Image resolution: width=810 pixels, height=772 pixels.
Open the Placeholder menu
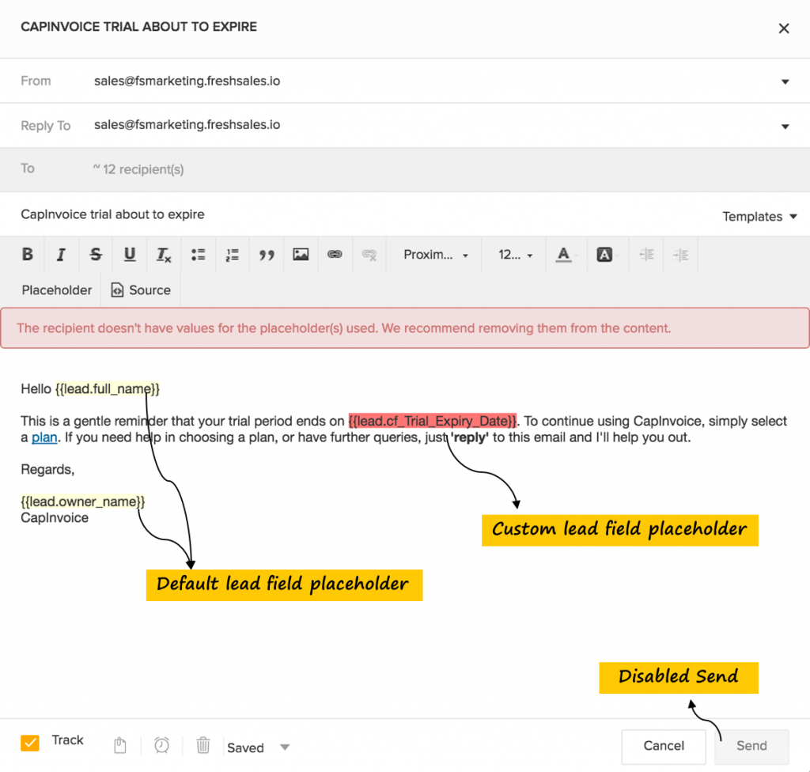pos(56,289)
